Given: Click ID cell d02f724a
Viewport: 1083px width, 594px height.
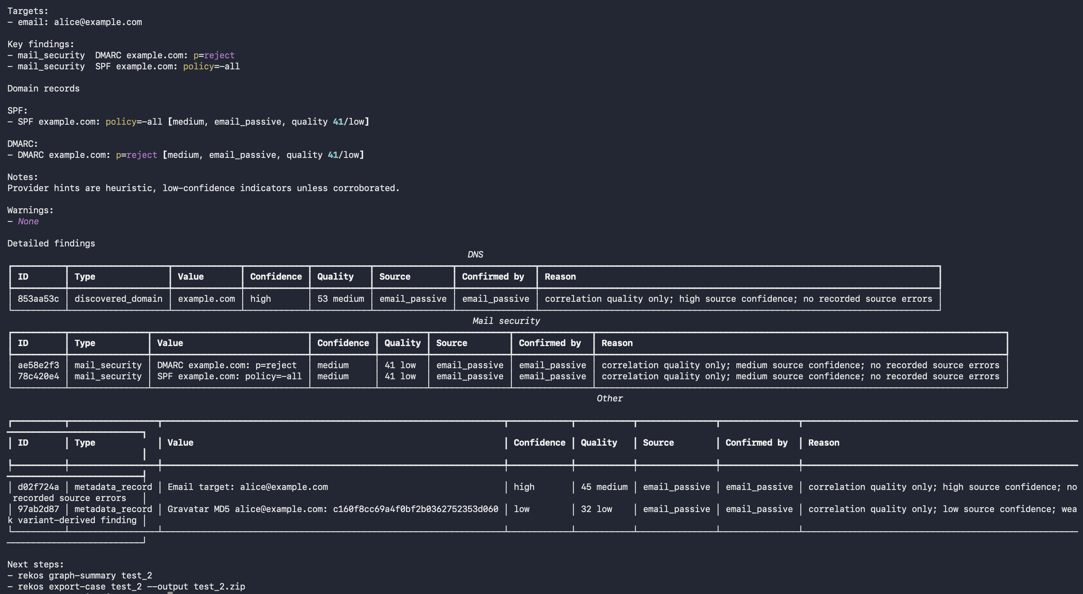Looking at the screenshot, I should point(38,487).
